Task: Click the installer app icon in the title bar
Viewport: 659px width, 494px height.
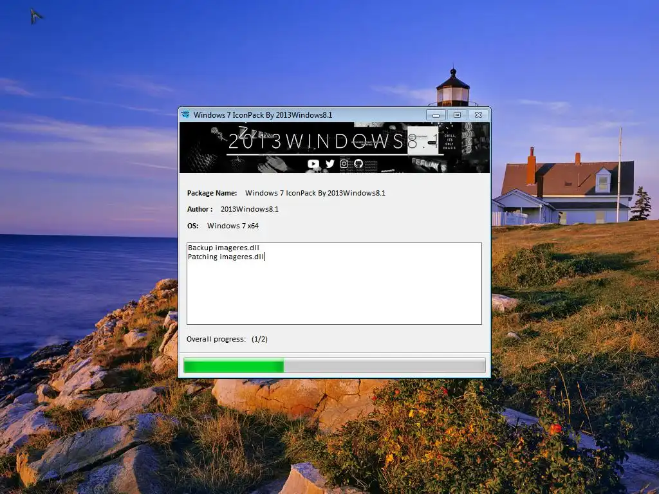Action: [185, 114]
